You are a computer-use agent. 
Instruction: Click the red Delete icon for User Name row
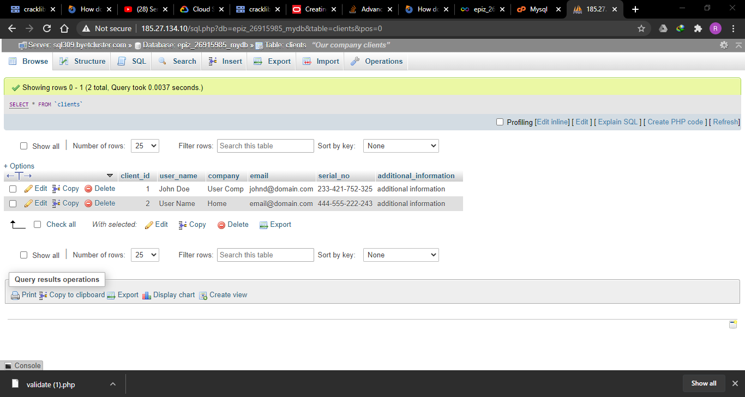tap(88, 203)
